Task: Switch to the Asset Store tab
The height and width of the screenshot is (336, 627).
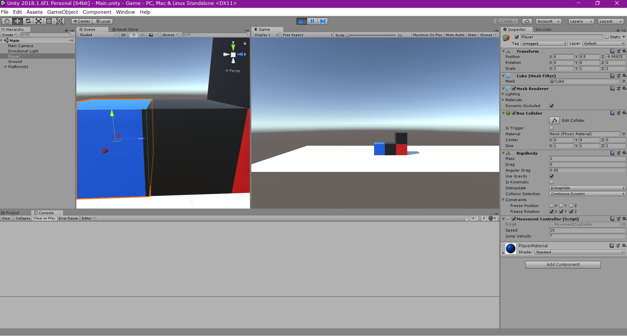Action: tap(125, 29)
